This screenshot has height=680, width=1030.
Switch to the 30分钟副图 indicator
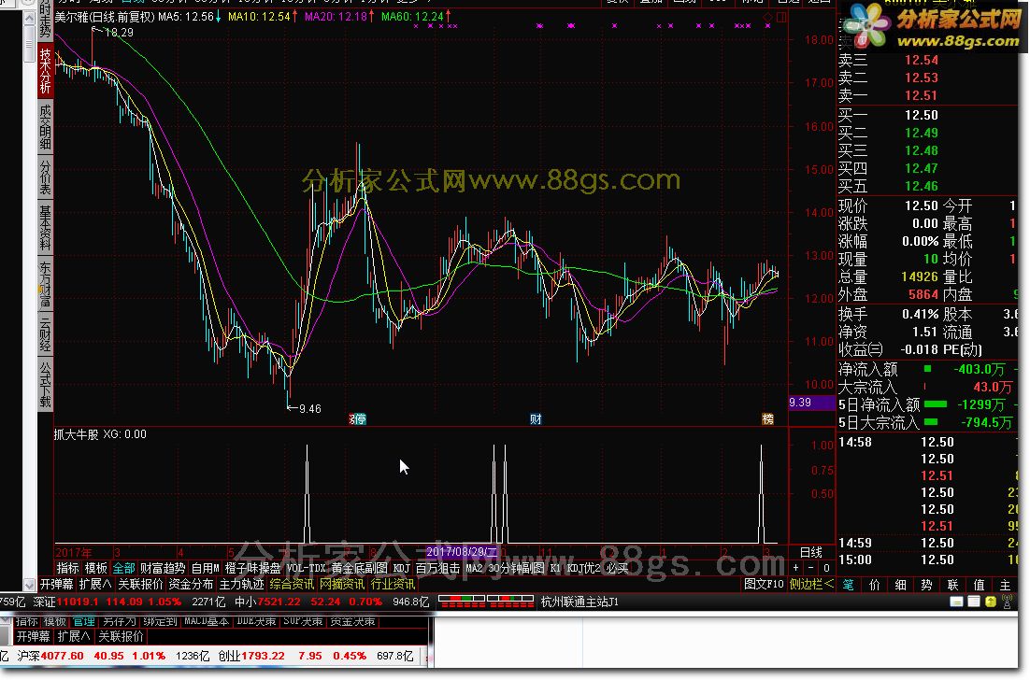click(516, 569)
